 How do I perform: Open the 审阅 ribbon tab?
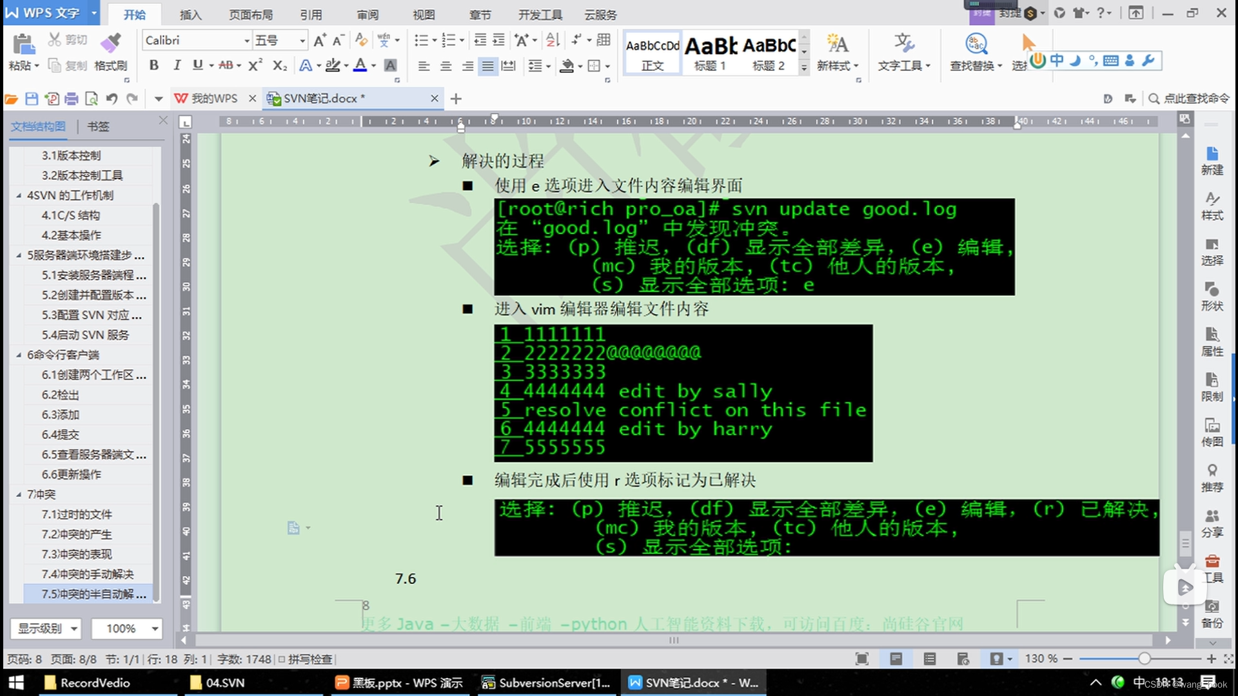368,14
